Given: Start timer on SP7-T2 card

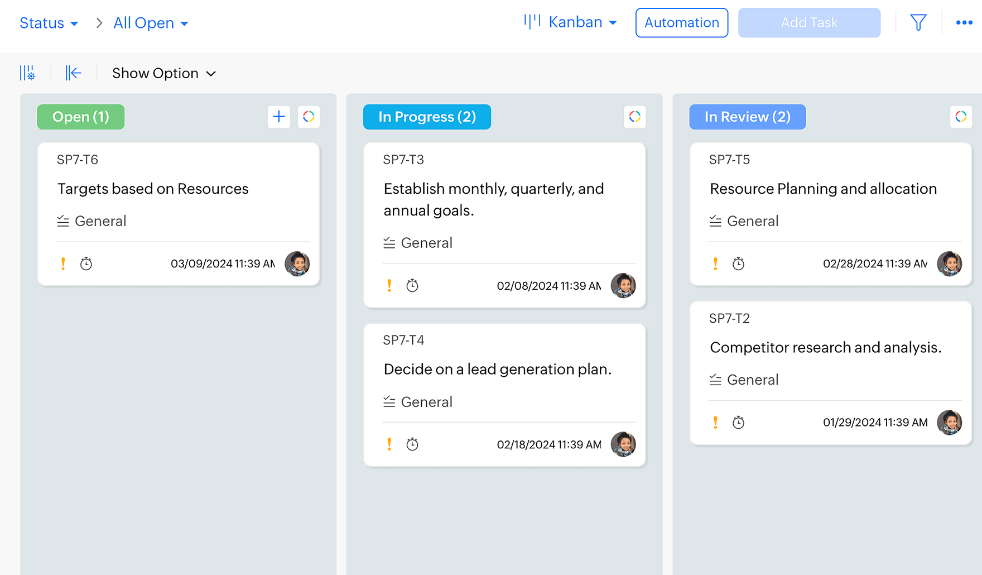Looking at the screenshot, I should point(738,423).
